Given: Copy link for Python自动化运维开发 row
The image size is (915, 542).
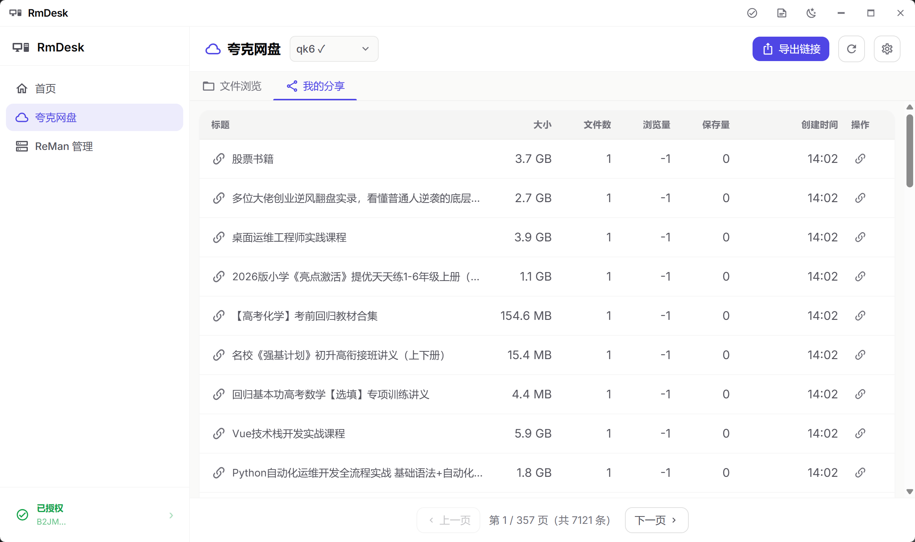Looking at the screenshot, I should (x=860, y=473).
